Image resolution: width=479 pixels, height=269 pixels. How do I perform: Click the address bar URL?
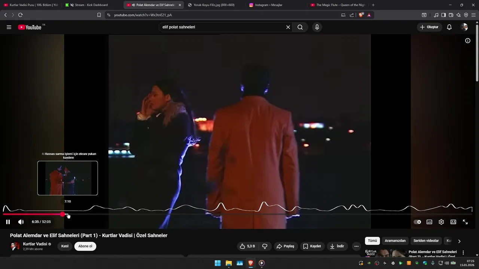tap(143, 15)
